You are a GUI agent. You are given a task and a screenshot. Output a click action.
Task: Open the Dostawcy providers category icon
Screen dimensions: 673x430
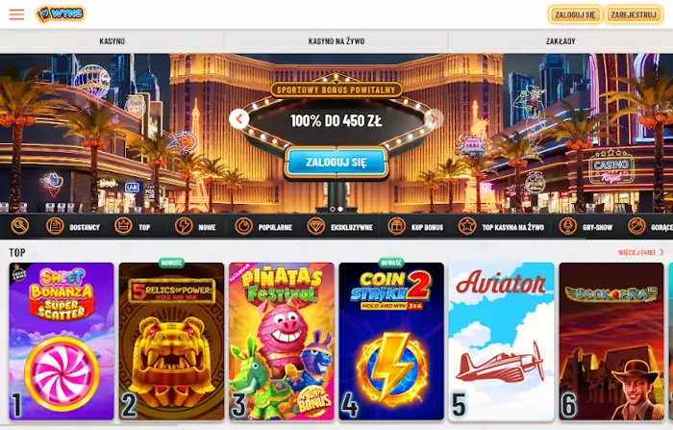tap(55, 226)
